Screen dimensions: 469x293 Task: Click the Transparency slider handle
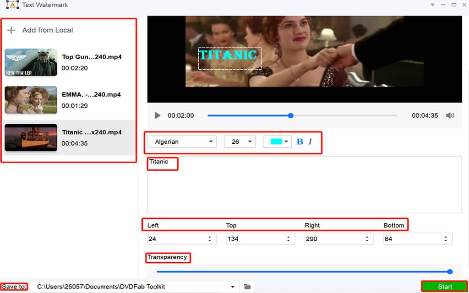tap(450, 272)
